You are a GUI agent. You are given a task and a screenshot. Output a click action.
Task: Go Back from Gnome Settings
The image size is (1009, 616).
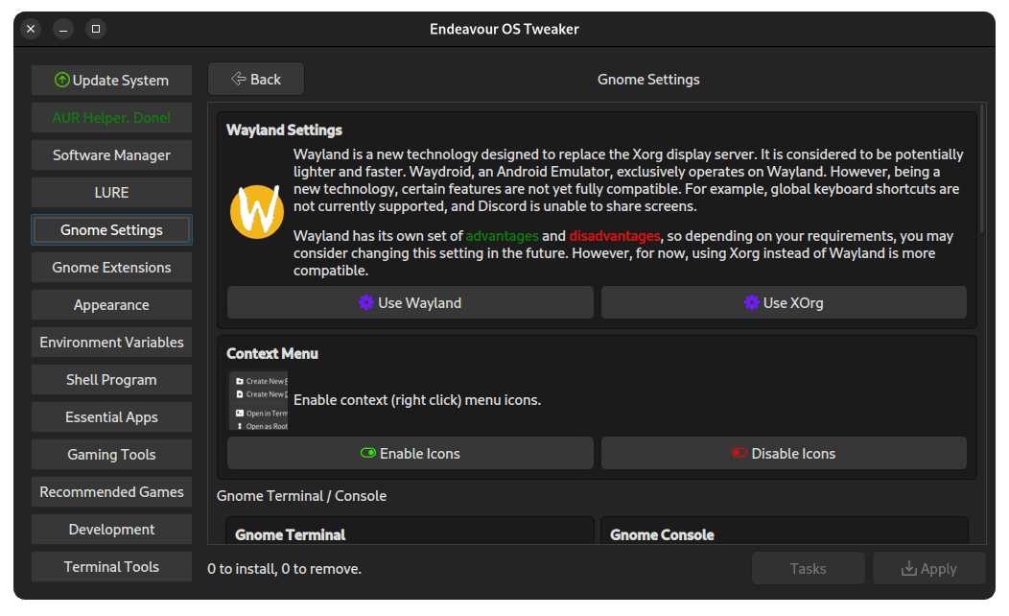pos(256,79)
